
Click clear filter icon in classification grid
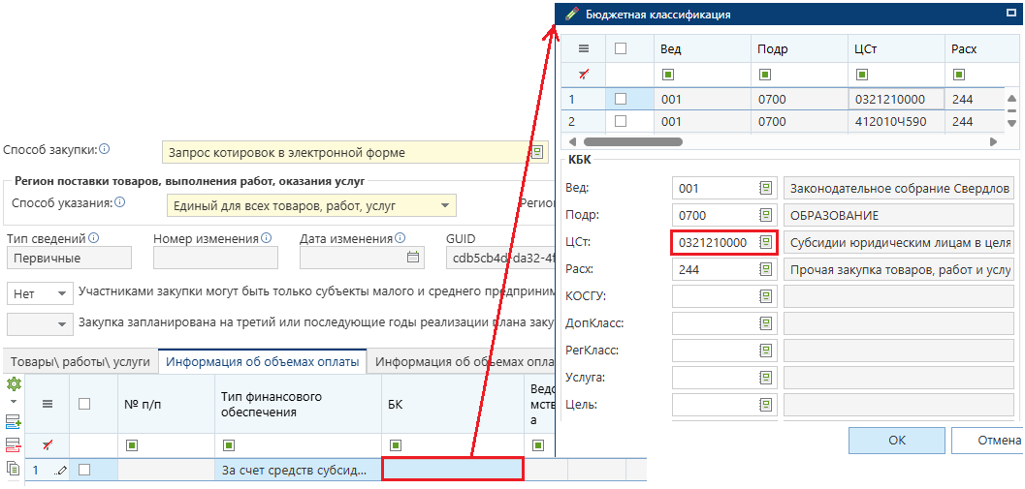583,75
